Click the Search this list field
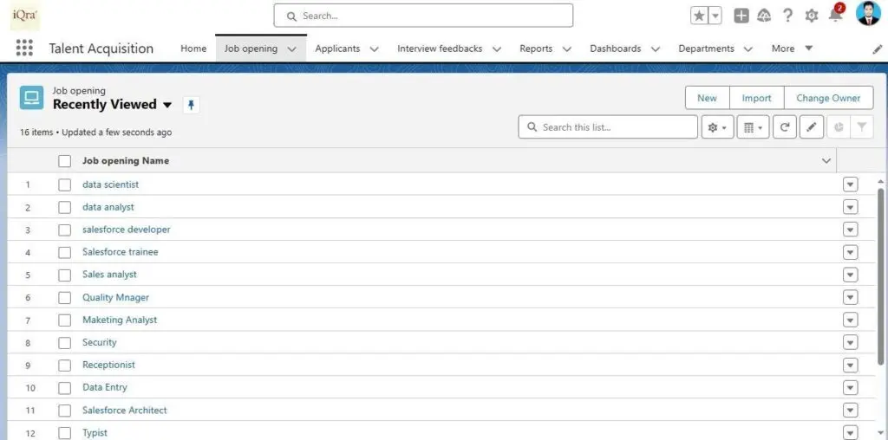The width and height of the screenshot is (888, 440). (x=616, y=127)
